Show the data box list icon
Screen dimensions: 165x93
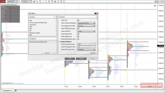click(64, 2)
